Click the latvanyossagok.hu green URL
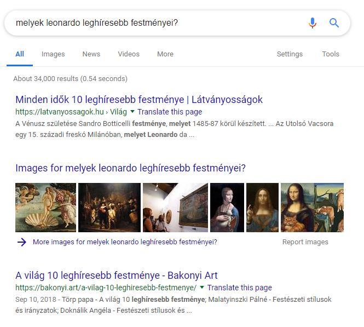This screenshot has height=327, width=364. click(x=71, y=112)
